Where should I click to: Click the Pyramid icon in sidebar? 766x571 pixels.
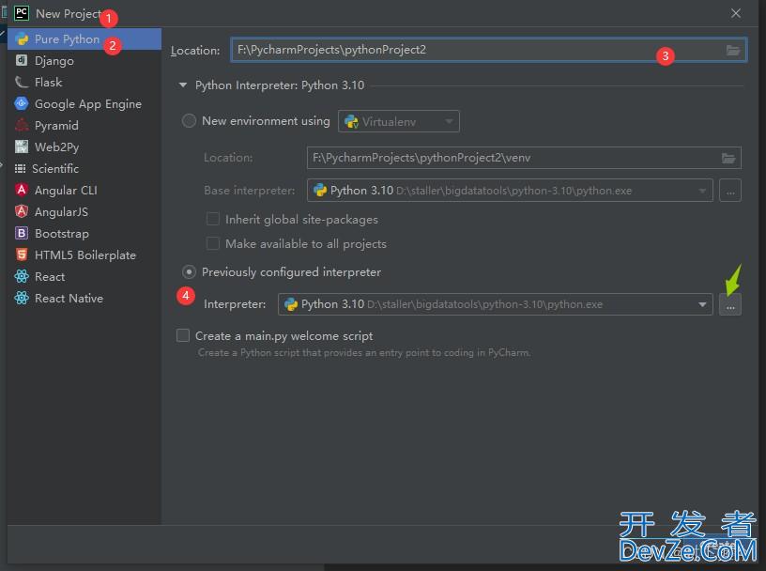22,125
